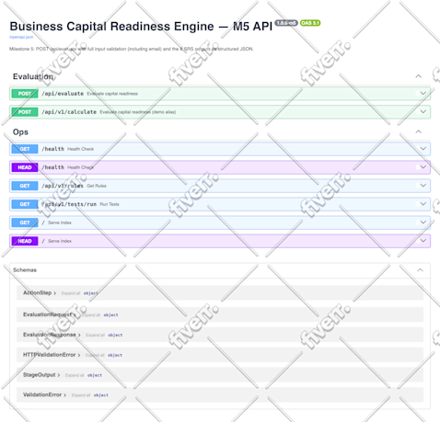Image resolution: width=440 pixels, height=422 pixels.
Task: Click chevron on GET /api/v1/rules row
Action: tap(423, 186)
